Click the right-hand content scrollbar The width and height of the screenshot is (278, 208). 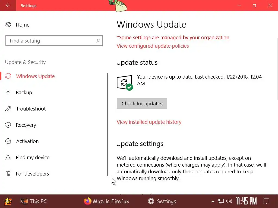[277, 69]
